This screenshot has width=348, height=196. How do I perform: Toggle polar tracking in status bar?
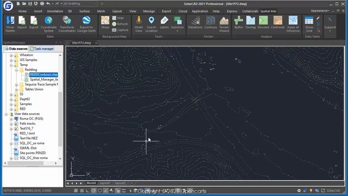click(94, 191)
